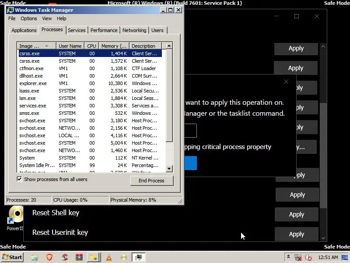Click the Task Manager title bar icon

[x=10, y=10]
